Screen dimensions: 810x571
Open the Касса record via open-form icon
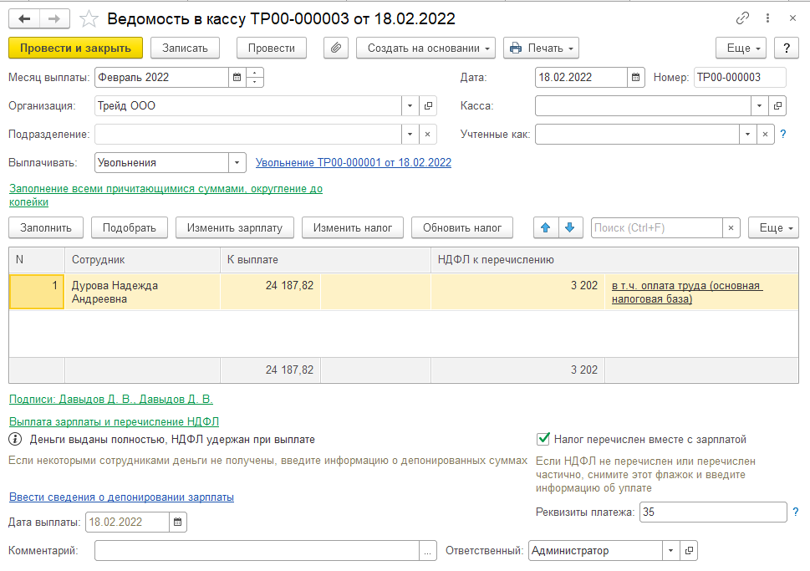point(777,106)
